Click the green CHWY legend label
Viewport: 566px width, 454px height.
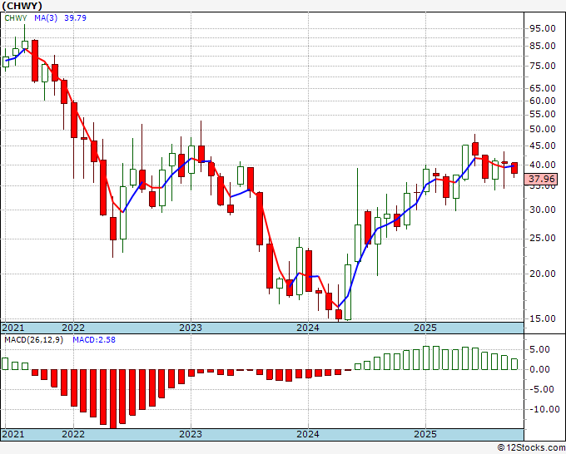click(x=16, y=18)
